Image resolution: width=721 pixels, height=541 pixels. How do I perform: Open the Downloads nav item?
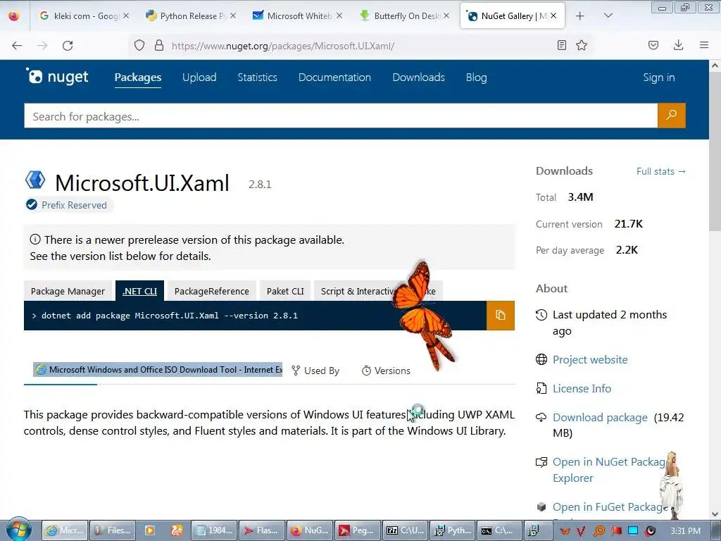coord(418,77)
